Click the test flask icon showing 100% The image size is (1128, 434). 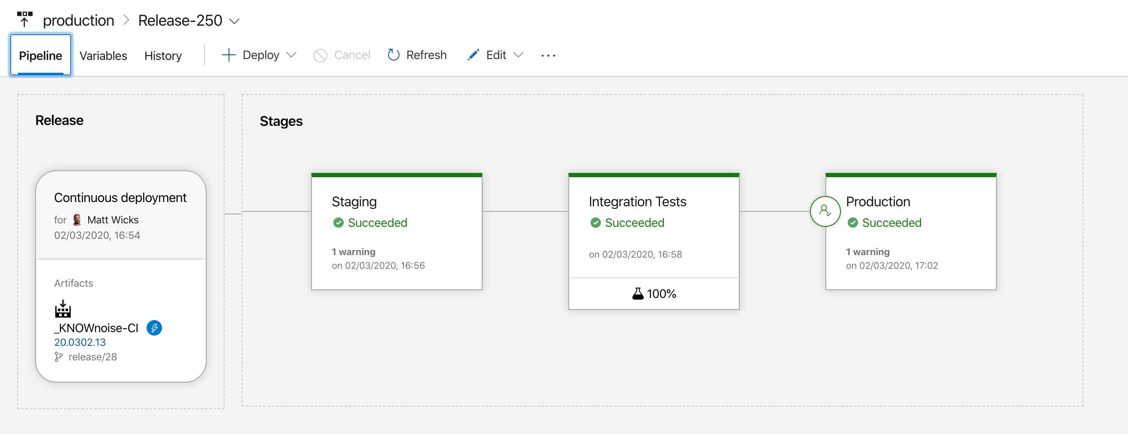638,294
